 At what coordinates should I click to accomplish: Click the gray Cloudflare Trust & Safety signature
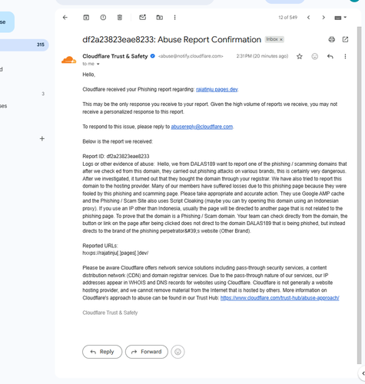[x=110, y=313]
